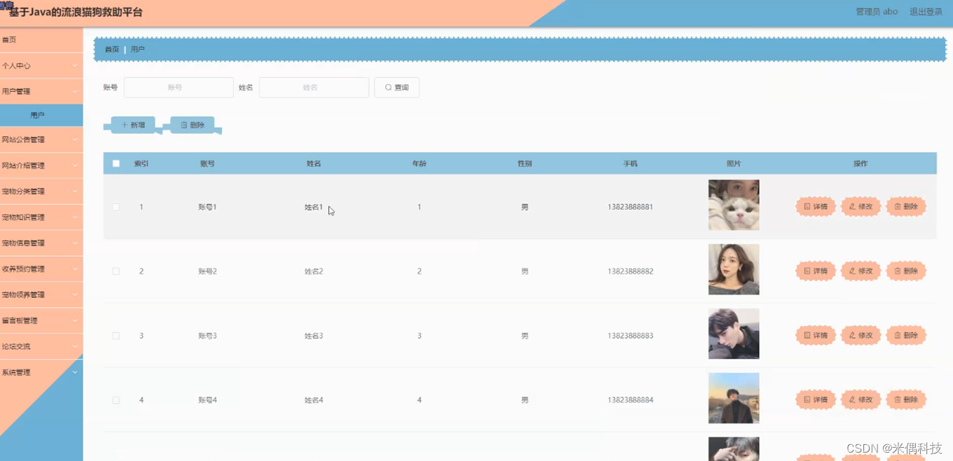Expand the 系统管理 sidebar menu

(41, 373)
